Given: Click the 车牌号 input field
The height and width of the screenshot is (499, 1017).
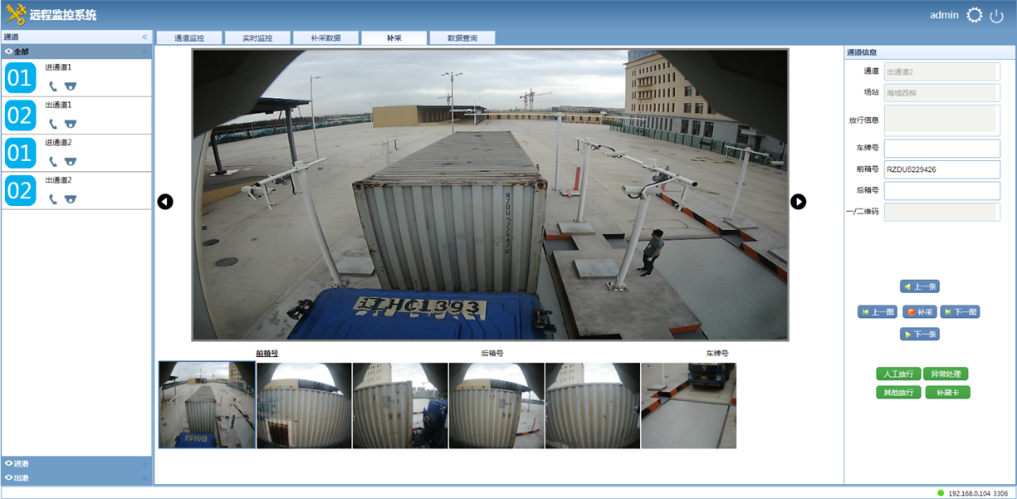Looking at the screenshot, I should (x=942, y=148).
